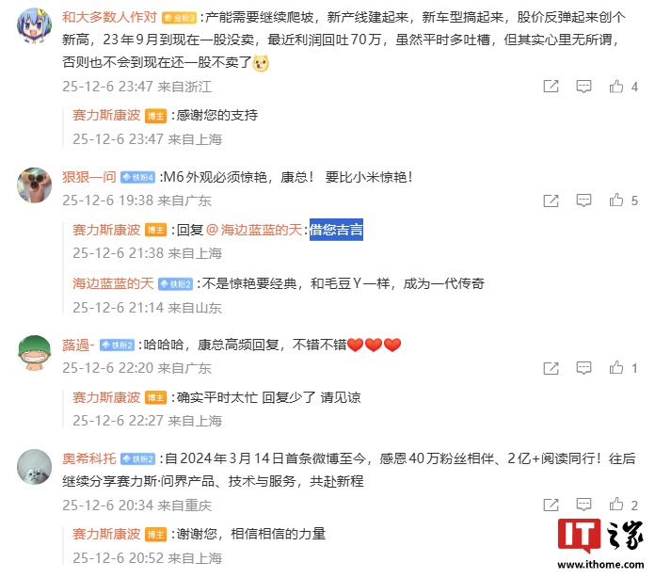
Task: Like 奥希科托's comment
Action: [x=616, y=505]
